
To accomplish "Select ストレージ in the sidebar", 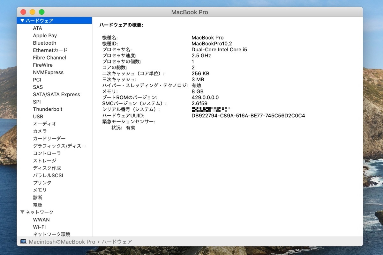I will coord(45,161).
